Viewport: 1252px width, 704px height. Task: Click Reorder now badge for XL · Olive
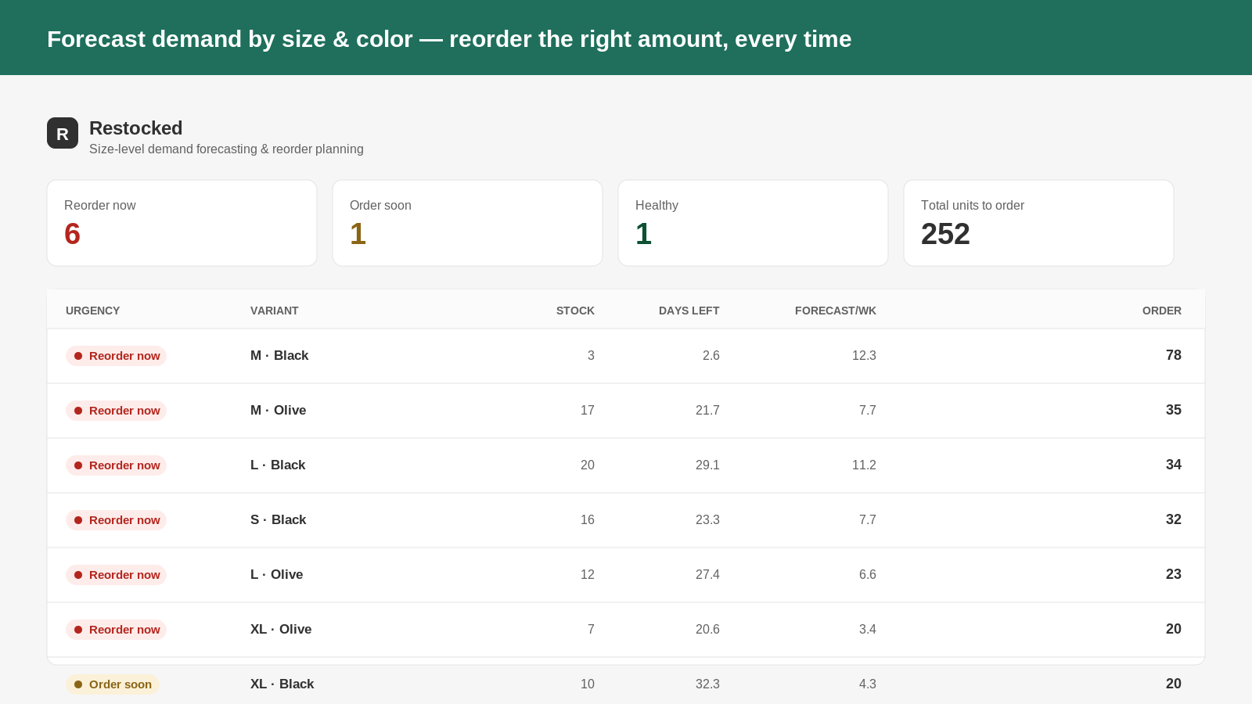[x=116, y=630]
